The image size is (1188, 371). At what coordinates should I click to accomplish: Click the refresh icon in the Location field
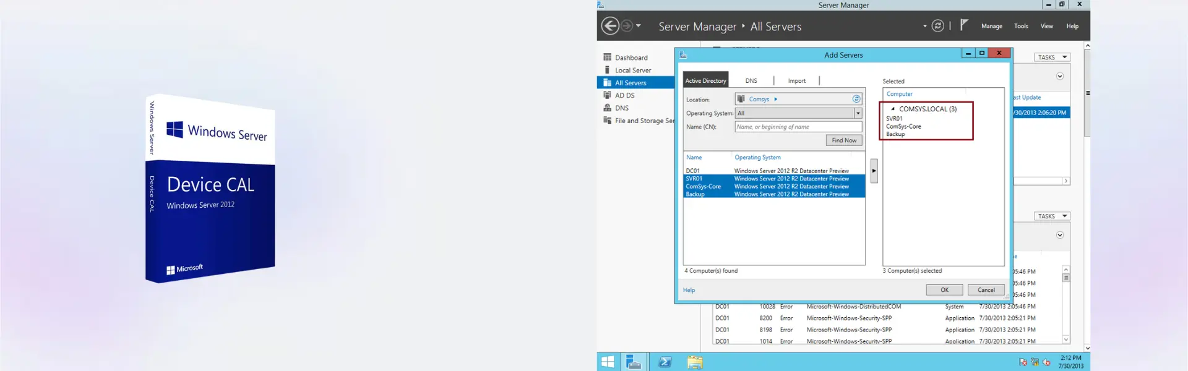[x=856, y=99]
